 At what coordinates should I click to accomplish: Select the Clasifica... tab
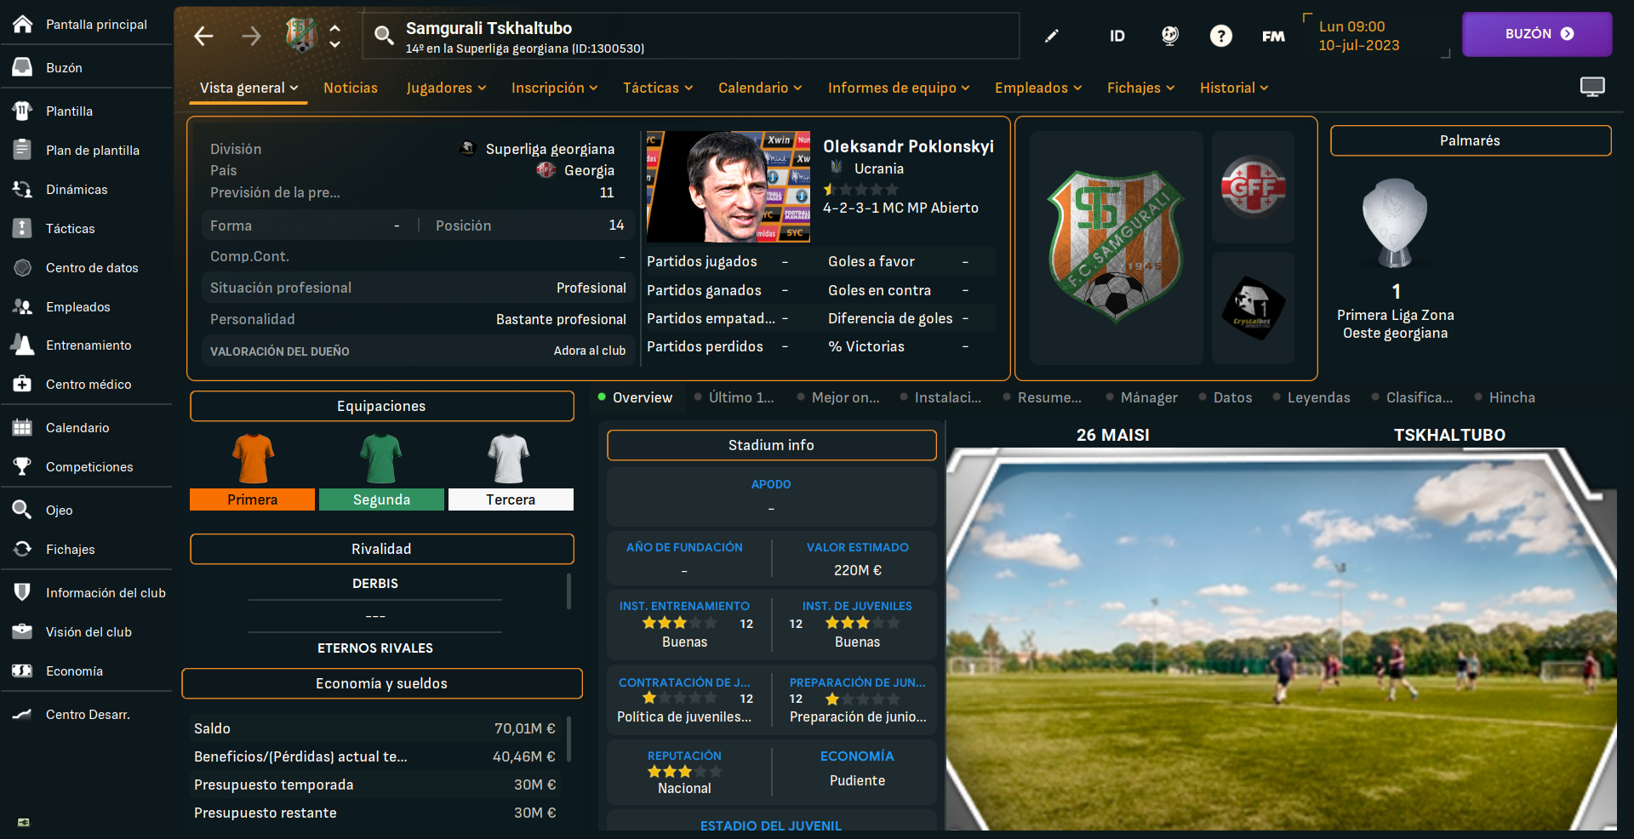tap(1412, 397)
